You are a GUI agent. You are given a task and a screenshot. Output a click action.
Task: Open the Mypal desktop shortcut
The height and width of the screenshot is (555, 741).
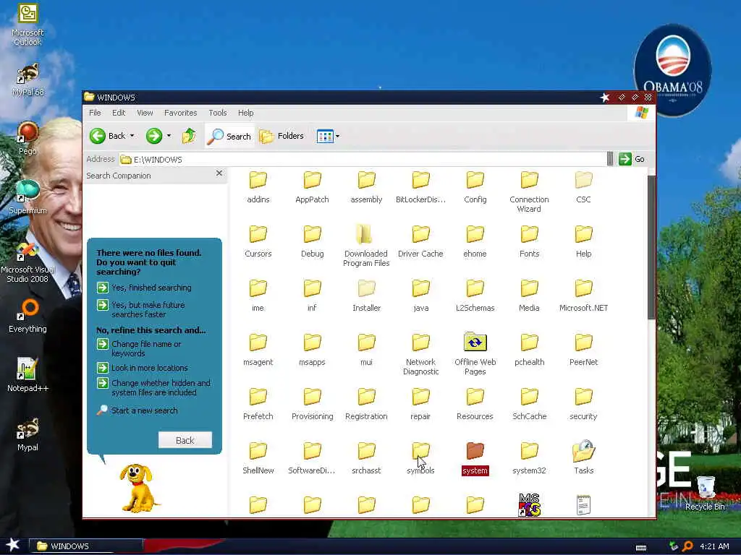[x=27, y=434]
